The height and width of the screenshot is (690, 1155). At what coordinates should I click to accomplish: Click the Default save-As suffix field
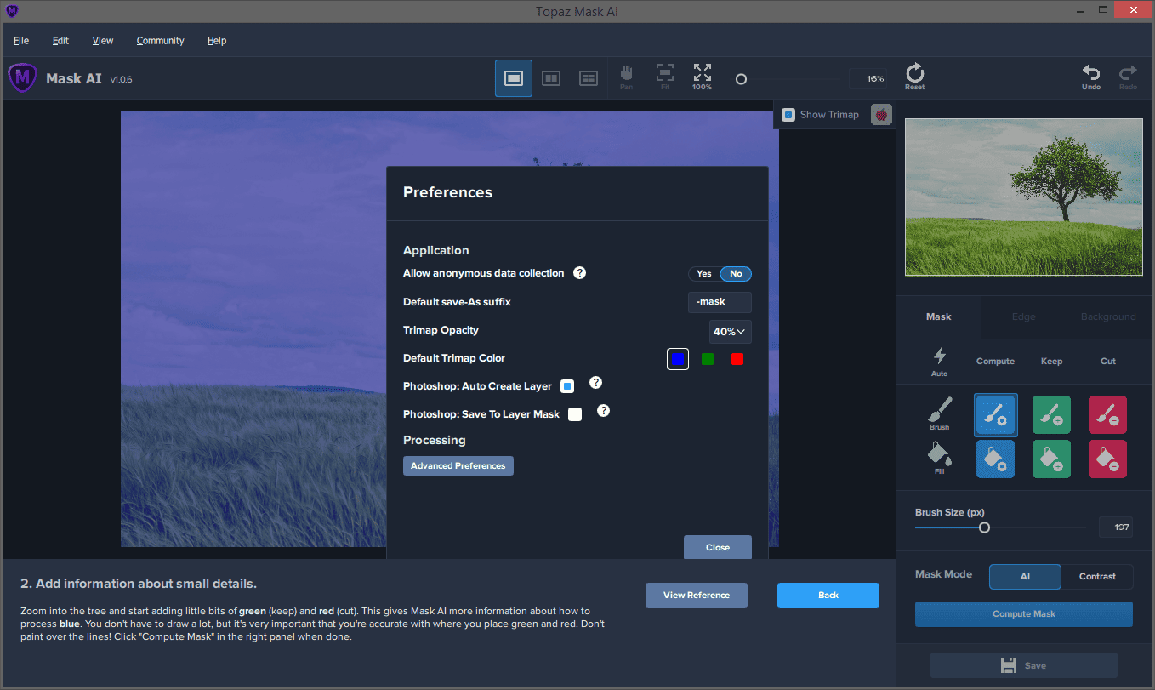click(x=720, y=302)
